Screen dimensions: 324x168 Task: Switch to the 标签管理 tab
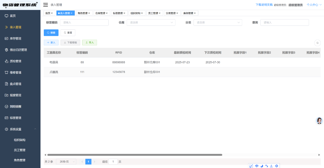(118, 13)
